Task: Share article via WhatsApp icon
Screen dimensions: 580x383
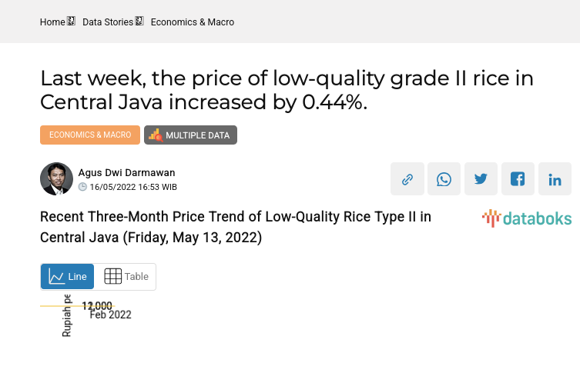Action: pos(444,179)
